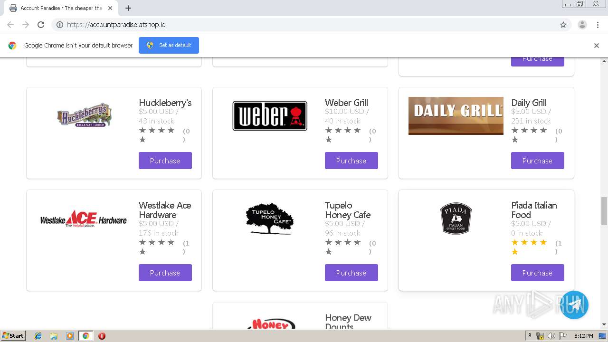Click Piada Italian Food's first gold star
This screenshot has width=608, height=342.
pos(515,242)
